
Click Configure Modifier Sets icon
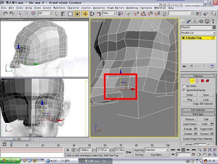pos(212,66)
